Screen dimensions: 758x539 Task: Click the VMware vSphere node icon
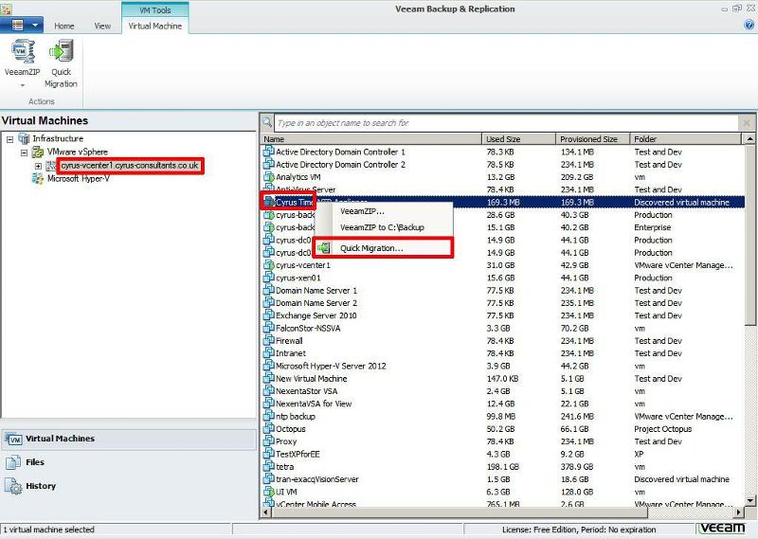click(x=38, y=153)
